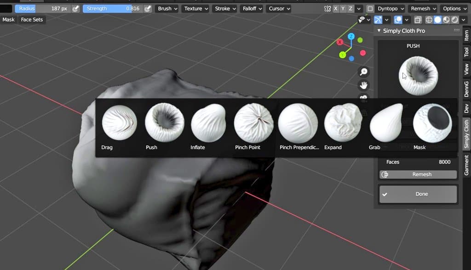Click the Done button

[418, 194]
